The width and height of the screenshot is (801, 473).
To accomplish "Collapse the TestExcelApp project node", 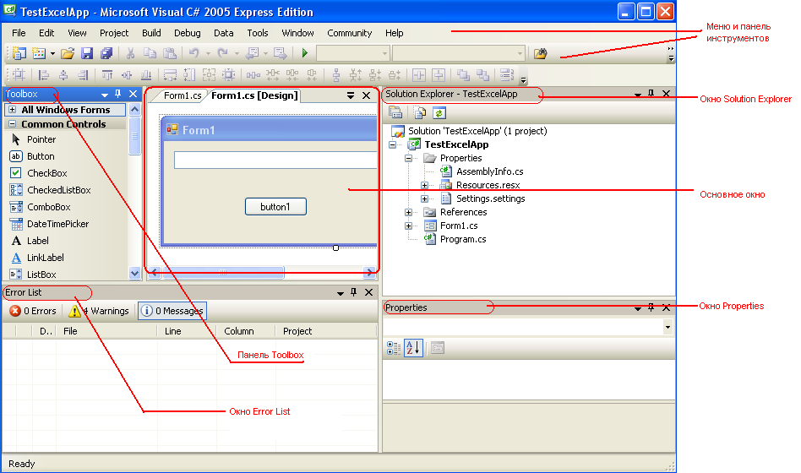I will pos(392,144).
